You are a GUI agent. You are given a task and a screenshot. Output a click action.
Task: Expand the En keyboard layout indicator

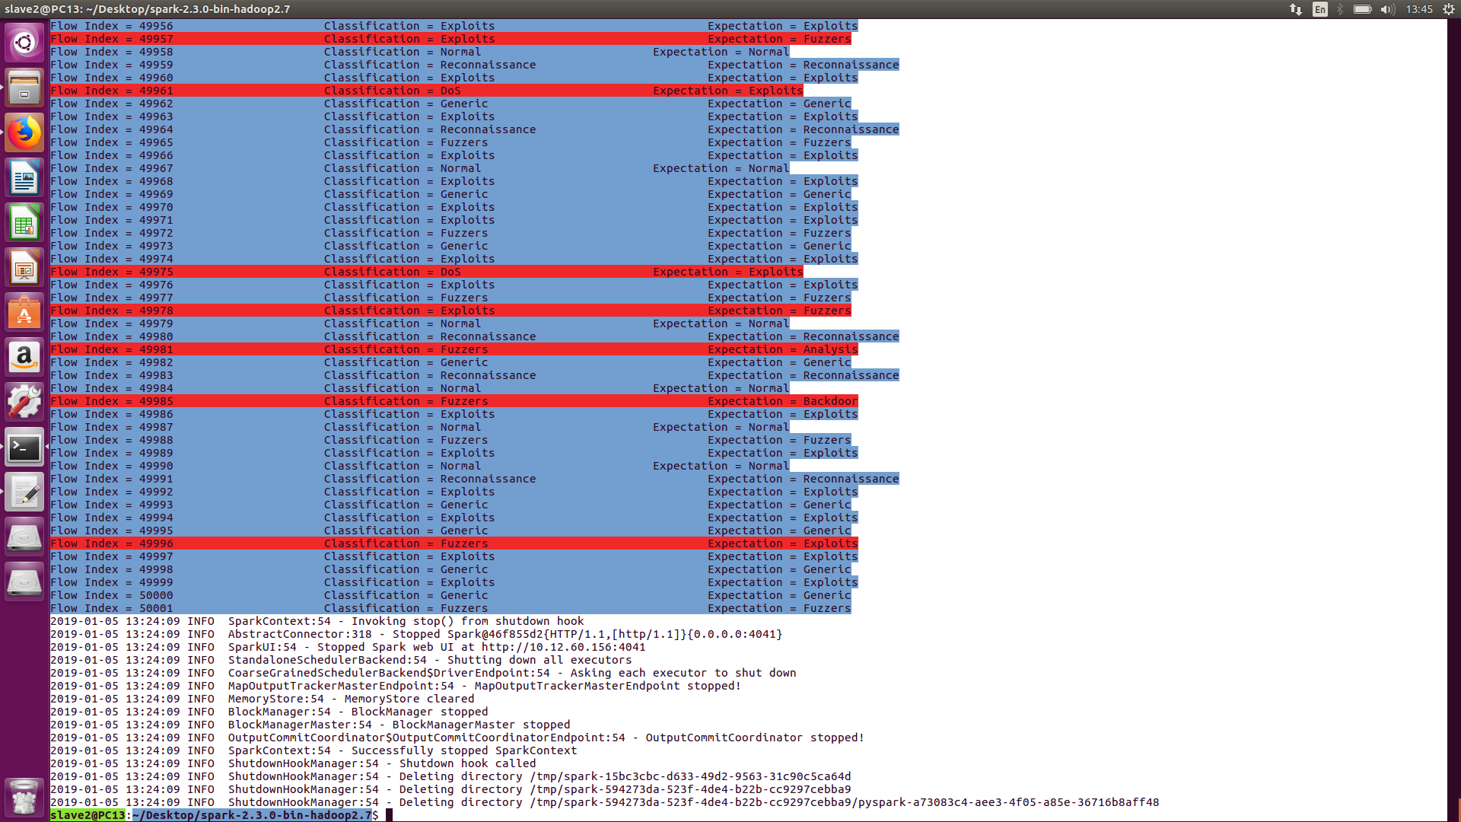tap(1320, 9)
